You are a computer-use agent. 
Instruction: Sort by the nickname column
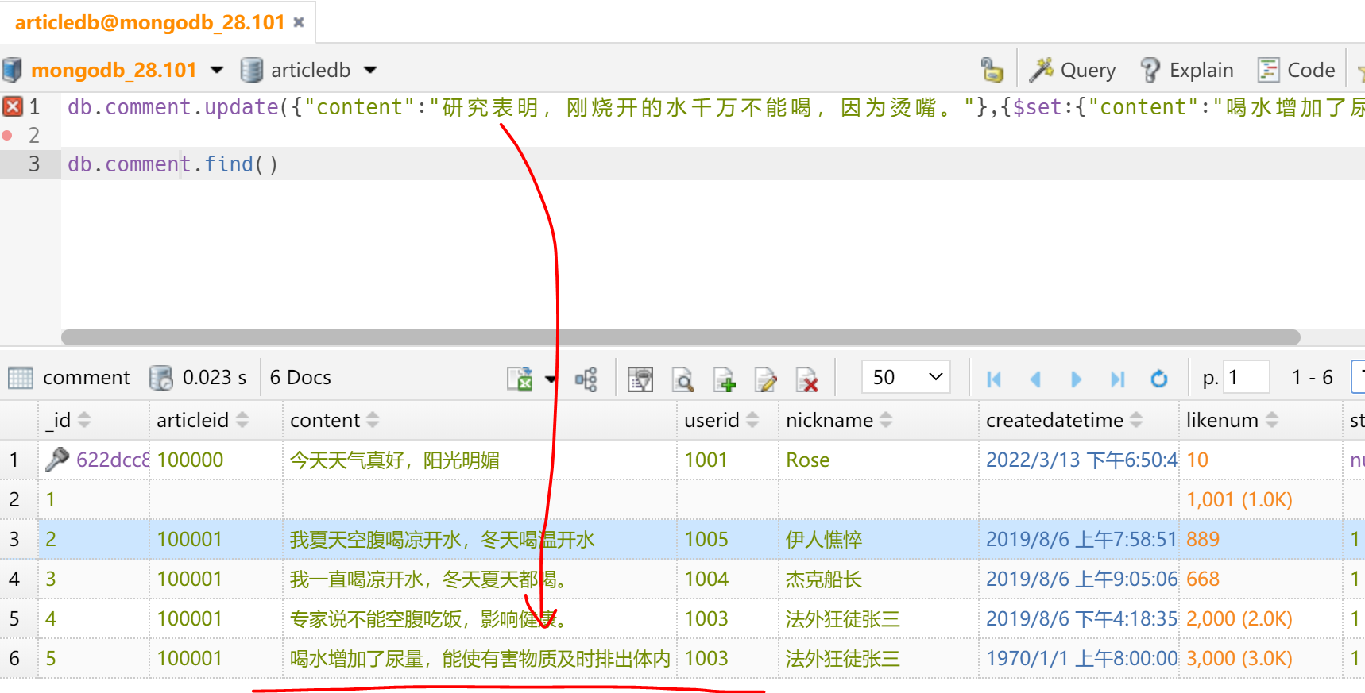point(886,420)
